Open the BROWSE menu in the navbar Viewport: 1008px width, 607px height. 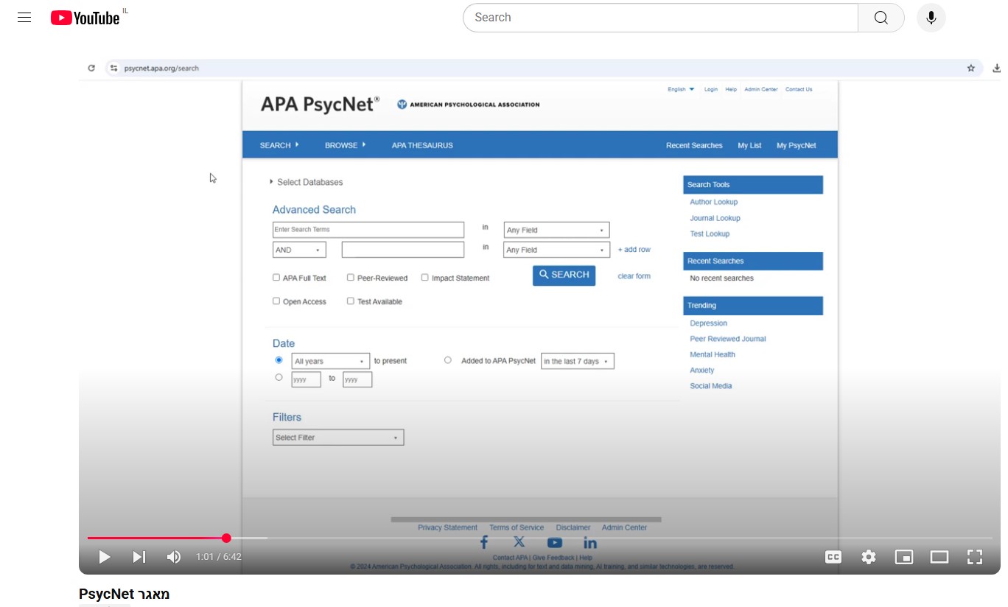[346, 145]
